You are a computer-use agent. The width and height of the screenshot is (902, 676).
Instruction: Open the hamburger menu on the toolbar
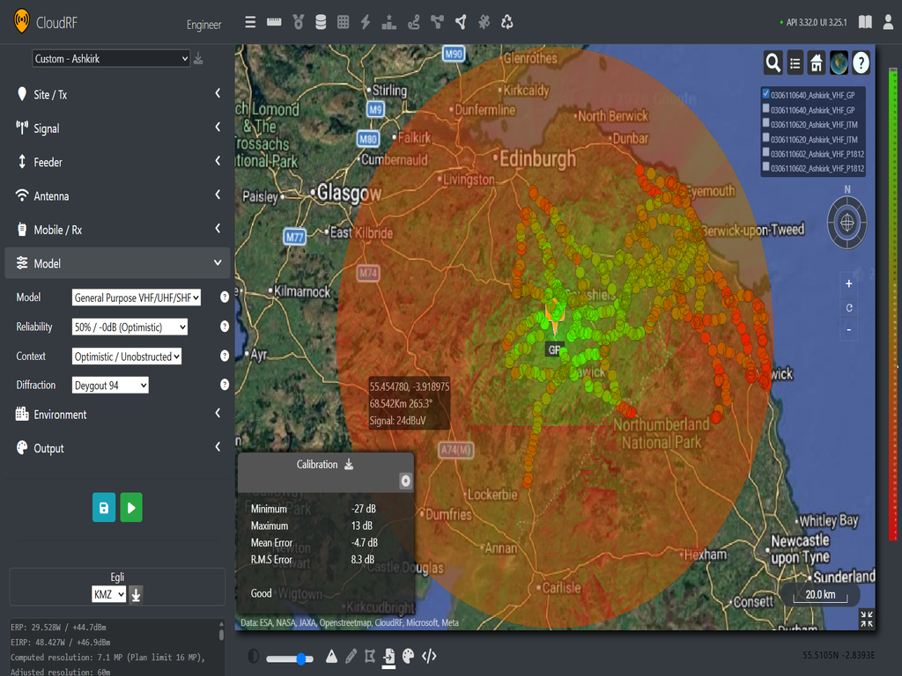click(250, 21)
